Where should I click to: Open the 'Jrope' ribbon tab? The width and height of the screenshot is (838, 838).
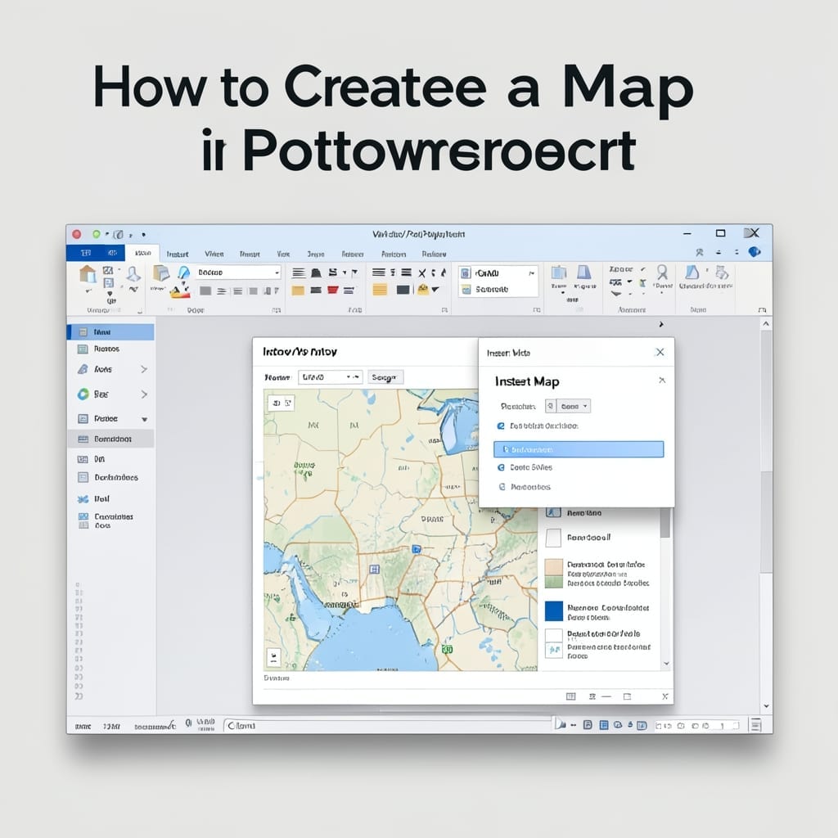[316, 255]
